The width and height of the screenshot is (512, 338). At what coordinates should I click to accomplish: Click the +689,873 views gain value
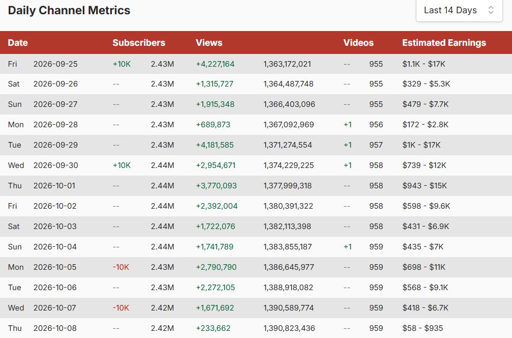pos(213,125)
